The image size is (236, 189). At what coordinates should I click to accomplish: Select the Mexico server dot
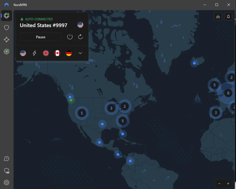[100, 142]
